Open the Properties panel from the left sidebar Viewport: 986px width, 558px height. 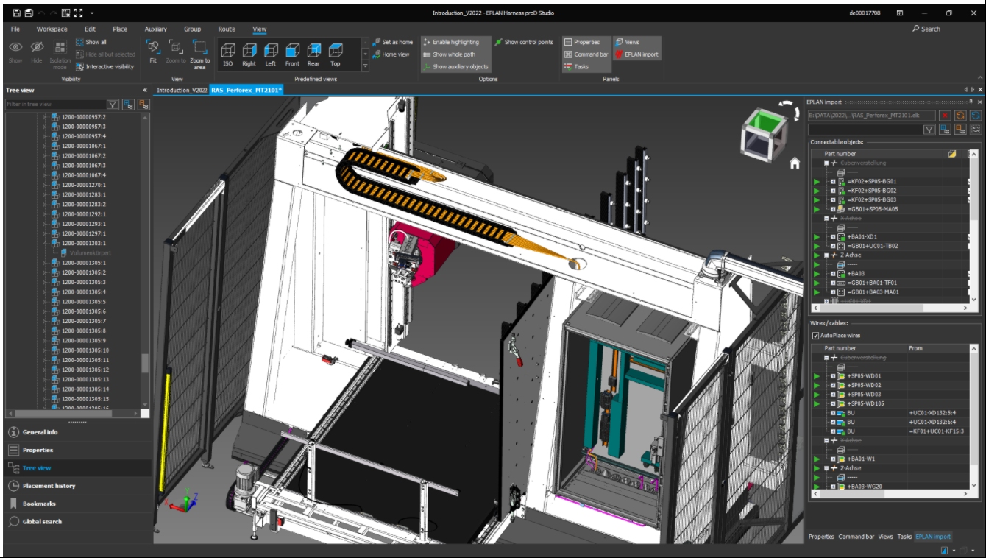coord(37,449)
